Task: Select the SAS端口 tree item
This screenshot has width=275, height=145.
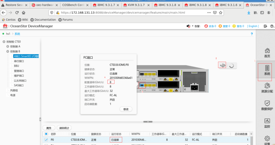Action: click(x=19, y=85)
